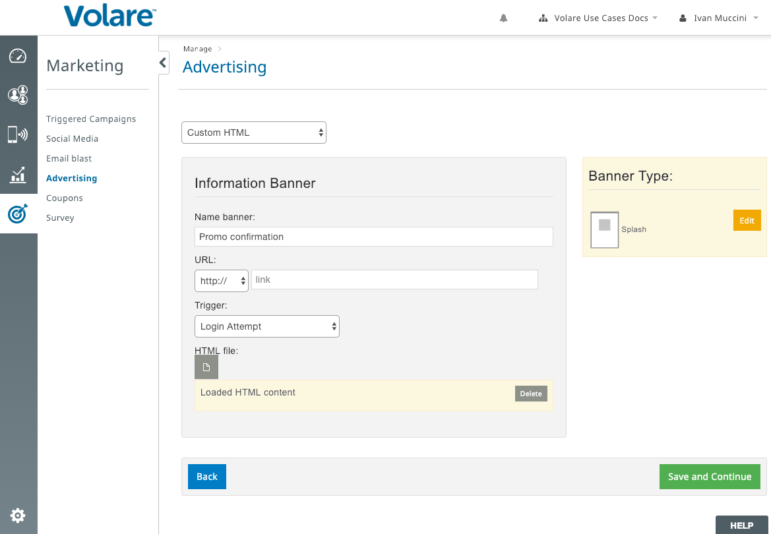Open the Coupons menu item
This screenshot has width=771, height=534.
pyautogui.click(x=65, y=198)
